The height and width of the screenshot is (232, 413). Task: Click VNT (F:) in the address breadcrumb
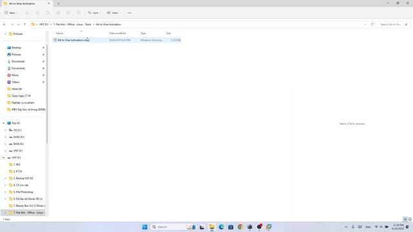coord(44,24)
